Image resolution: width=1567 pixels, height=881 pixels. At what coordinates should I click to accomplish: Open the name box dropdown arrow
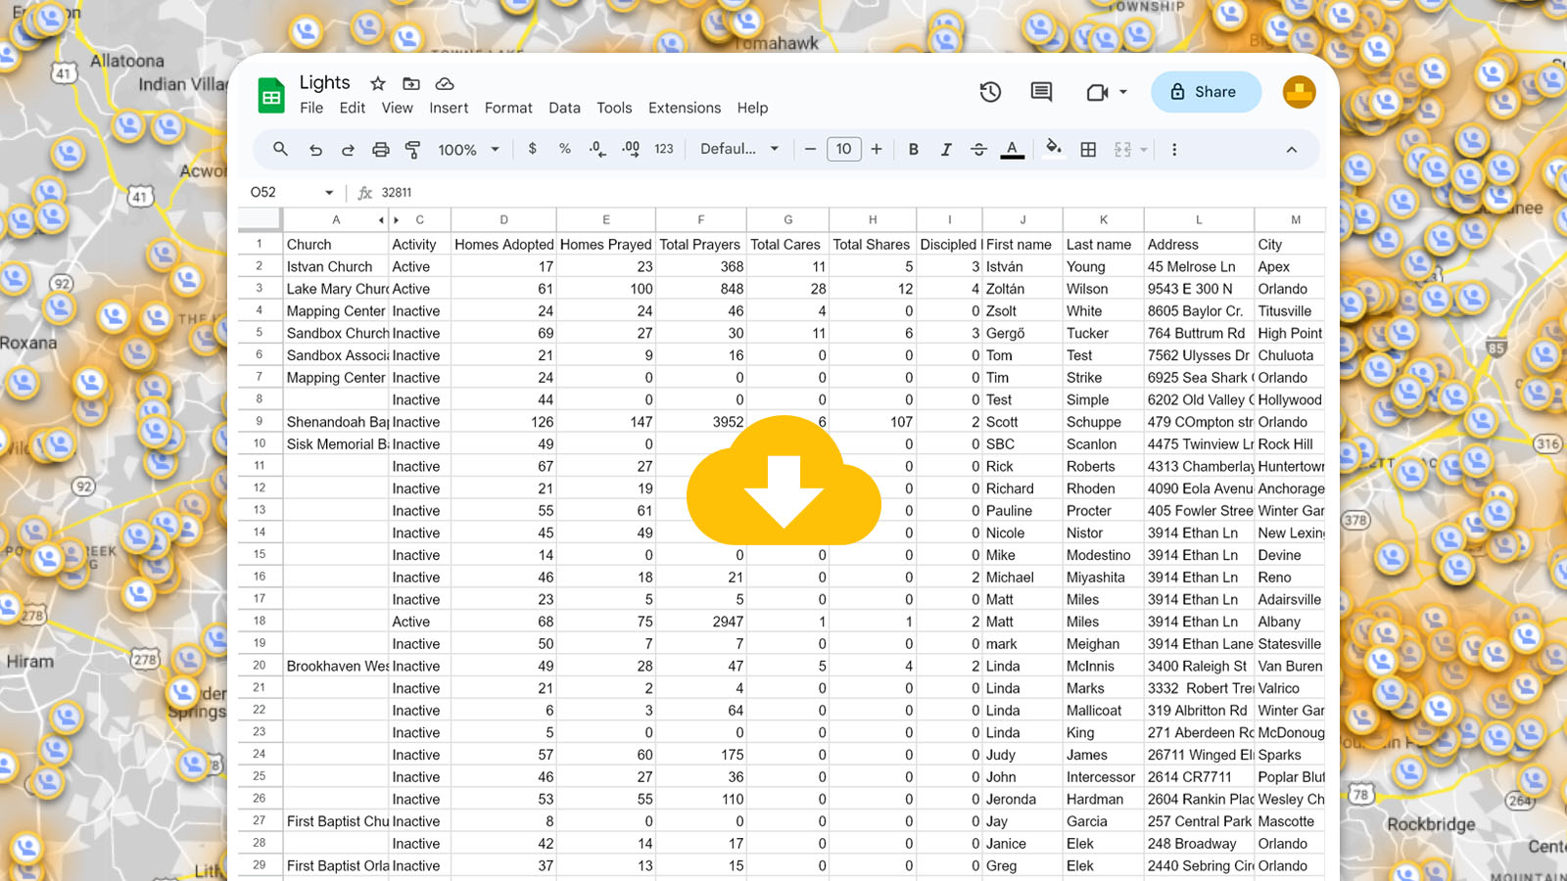click(329, 193)
